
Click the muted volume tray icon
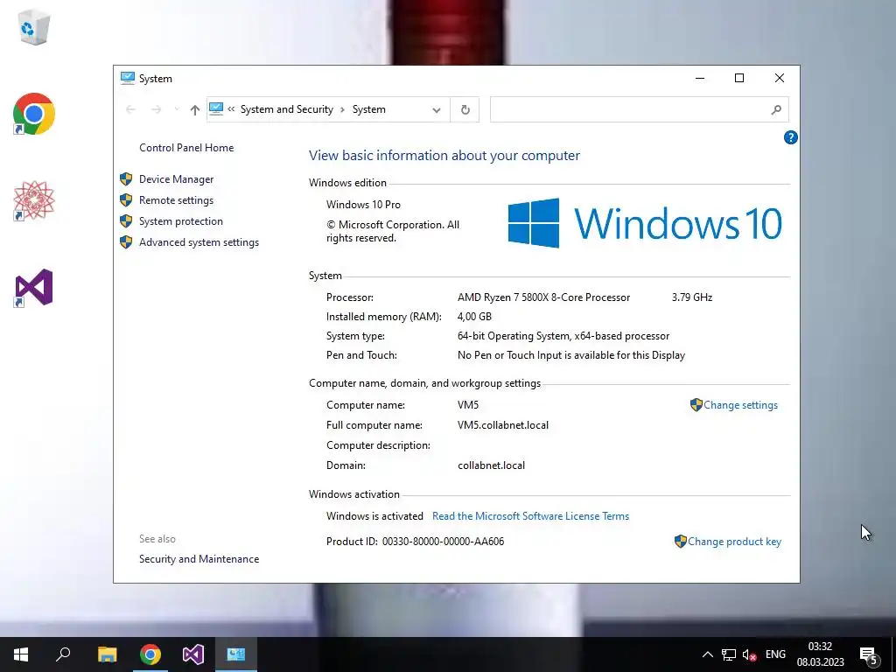tap(749, 654)
